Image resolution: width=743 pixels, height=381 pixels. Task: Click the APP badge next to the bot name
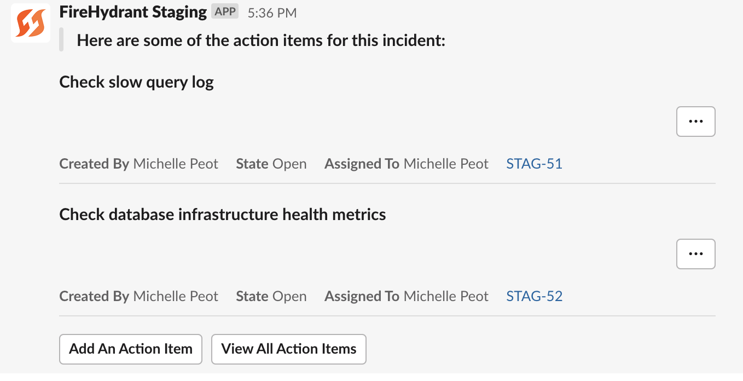(224, 11)
